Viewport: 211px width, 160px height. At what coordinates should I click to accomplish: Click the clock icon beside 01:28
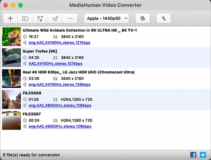(x=25, y=100)
